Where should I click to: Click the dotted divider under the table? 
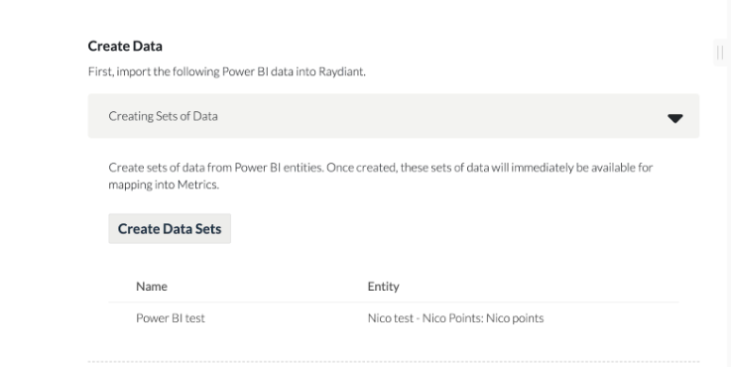click(x=394, y=361)
